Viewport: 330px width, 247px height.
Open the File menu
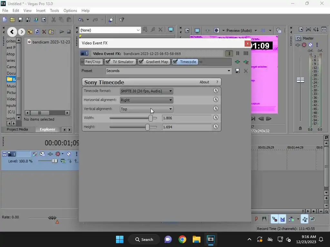(5, 11)
